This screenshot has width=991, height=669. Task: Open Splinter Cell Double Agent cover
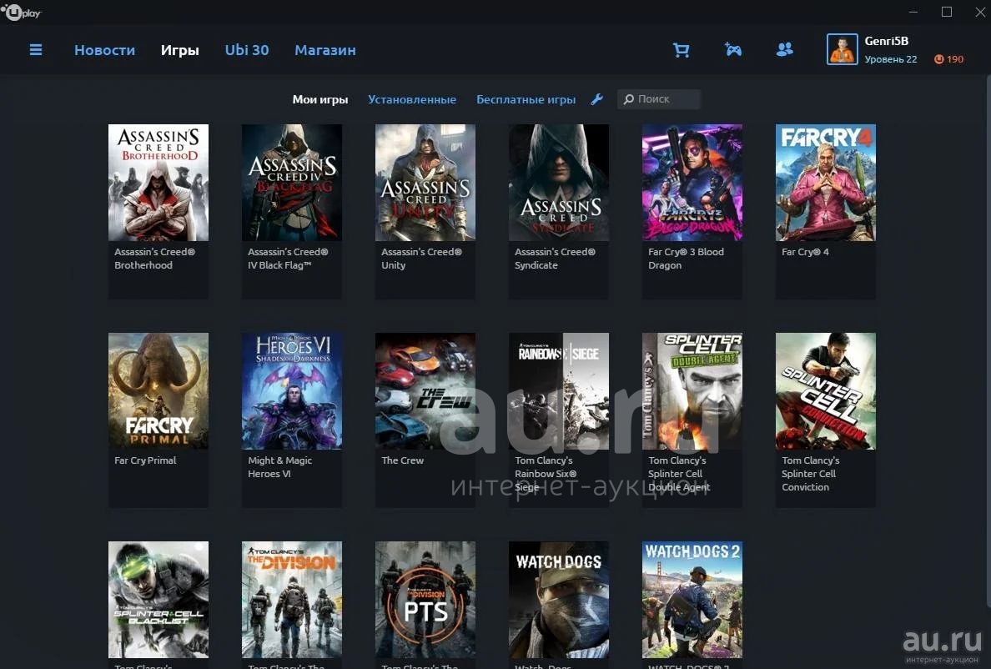click(692, 391)
